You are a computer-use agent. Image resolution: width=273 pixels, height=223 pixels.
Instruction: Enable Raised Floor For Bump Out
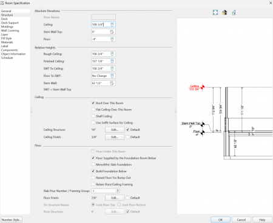[93, 178]
